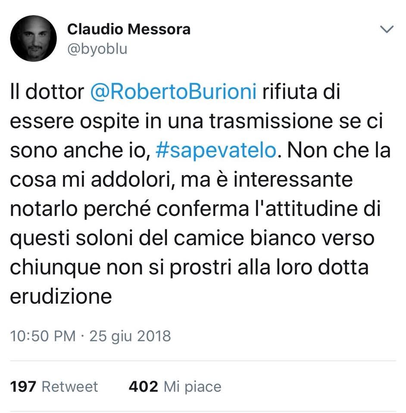Image resolution: width=406 pixels, height=413 pixels.
Task: Click the 10:50 PM timestamp
Action: [x=43, y=336]
